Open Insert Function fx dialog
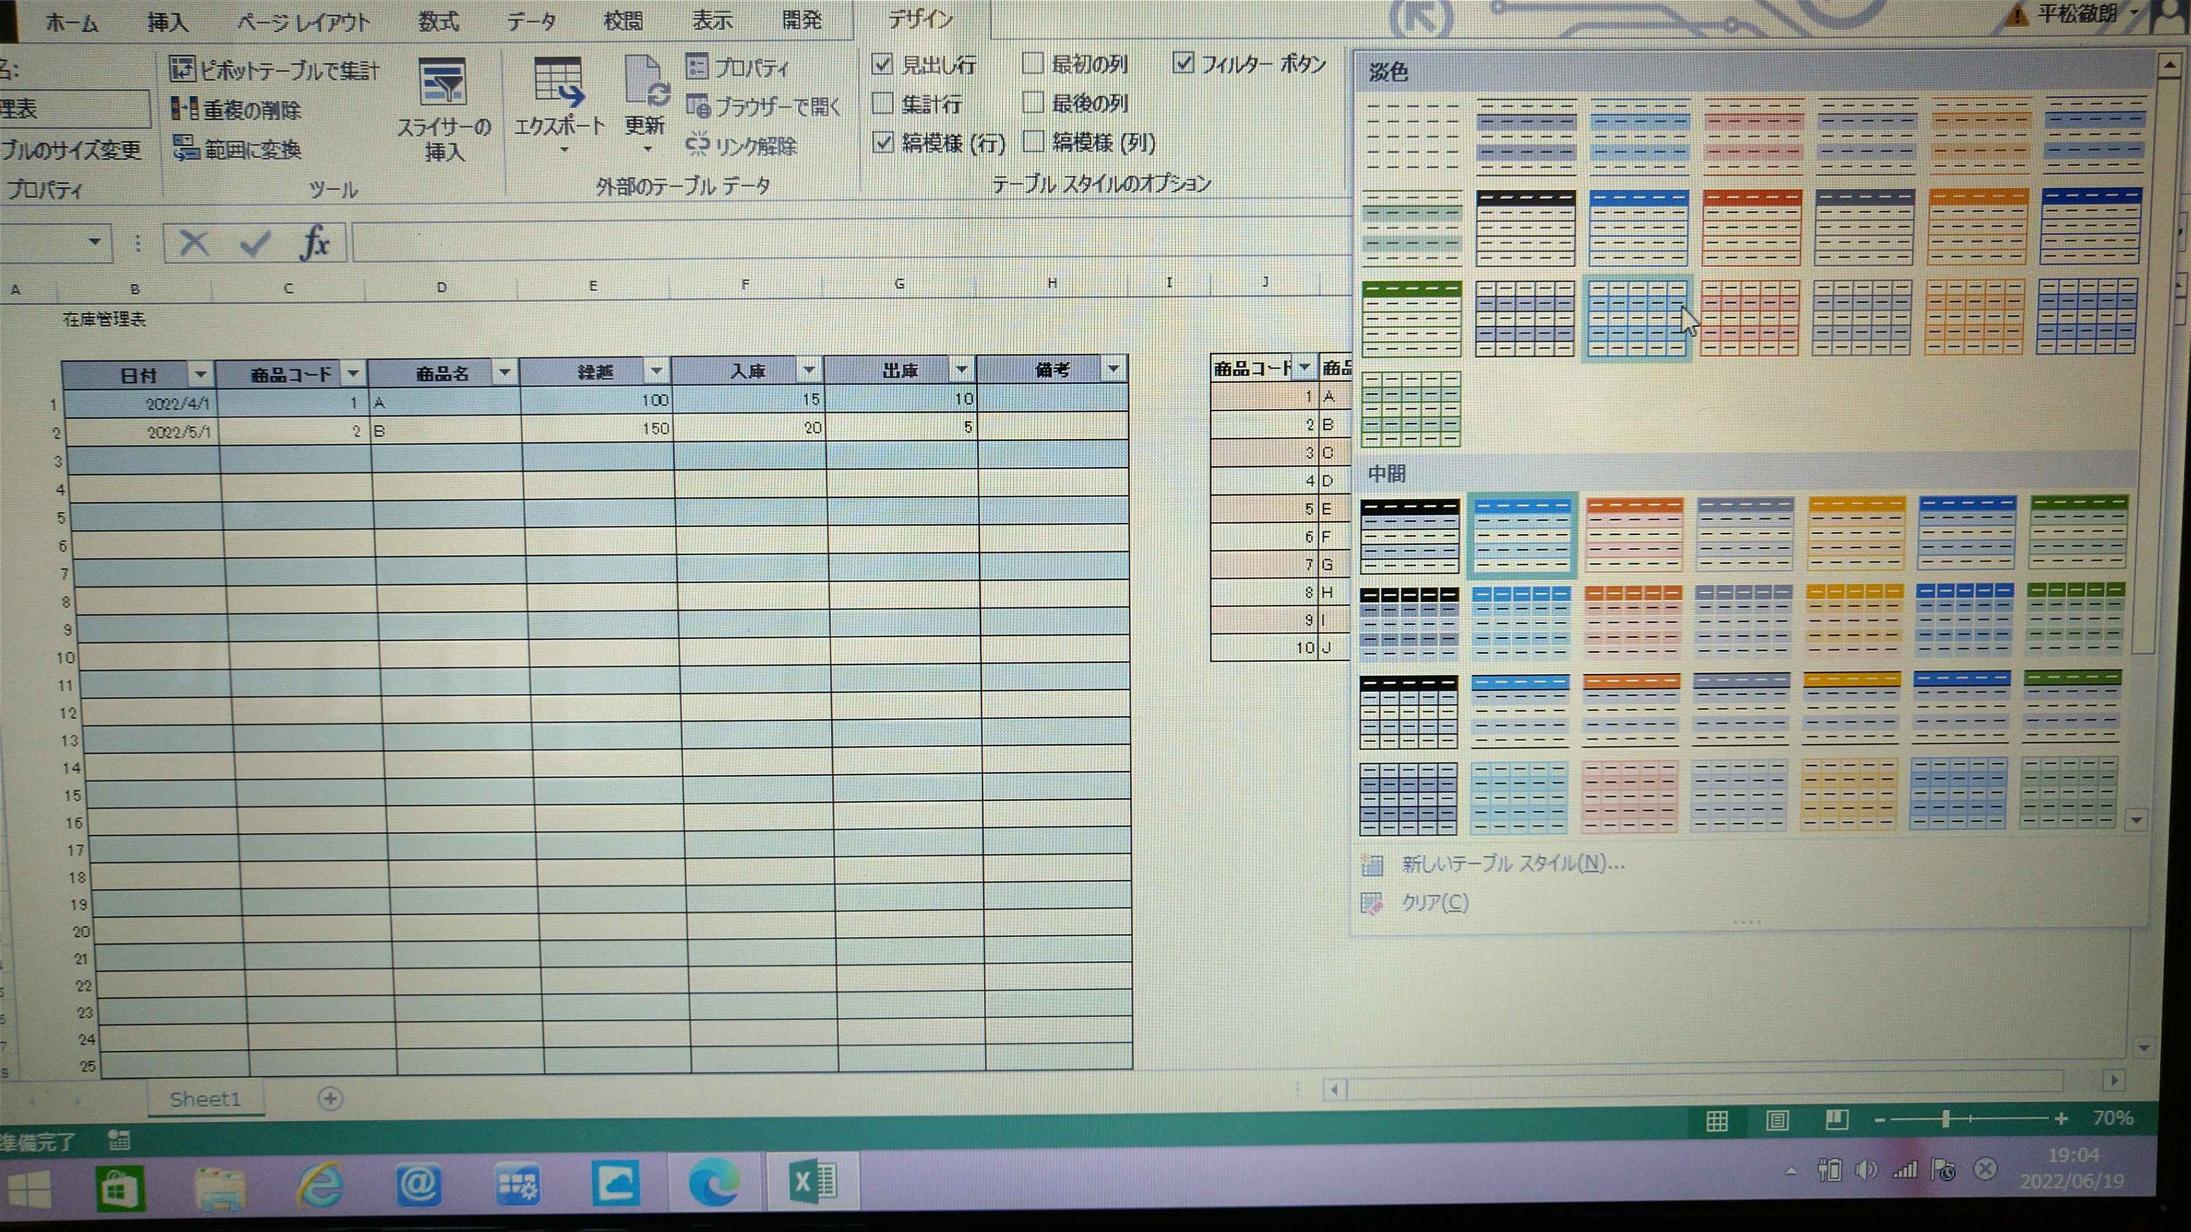 point(315,242)
